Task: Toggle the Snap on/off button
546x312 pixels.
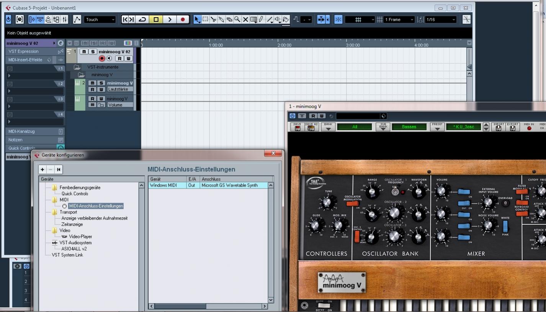Action: pyautogui.click(x=338, y=20)
